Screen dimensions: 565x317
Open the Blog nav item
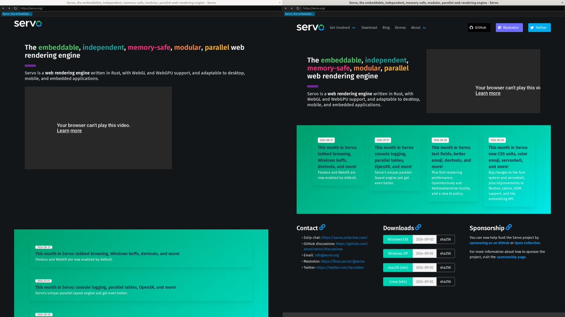(386, 28)
